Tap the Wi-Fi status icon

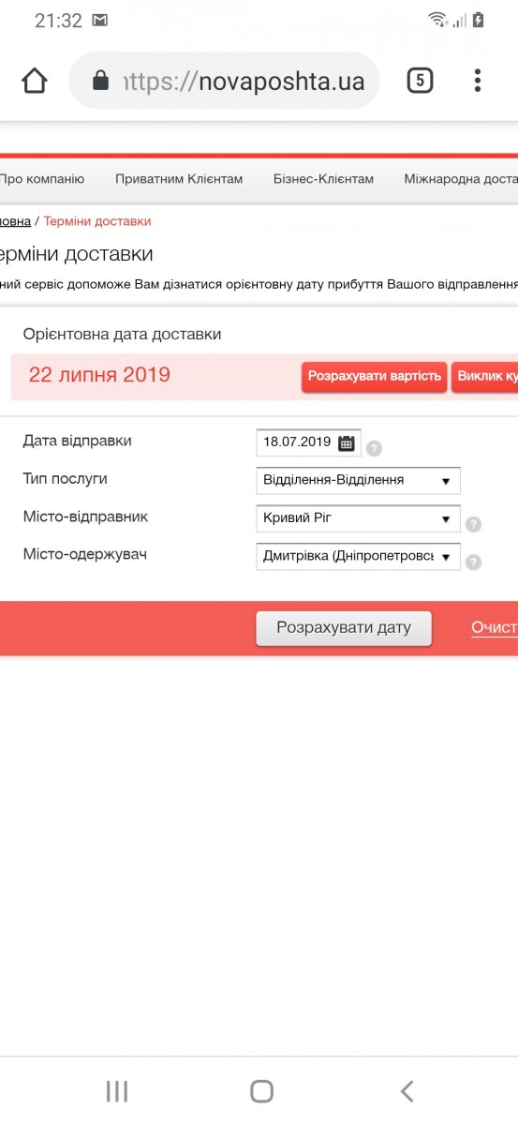pyautogui.click(x=437, y=20)
